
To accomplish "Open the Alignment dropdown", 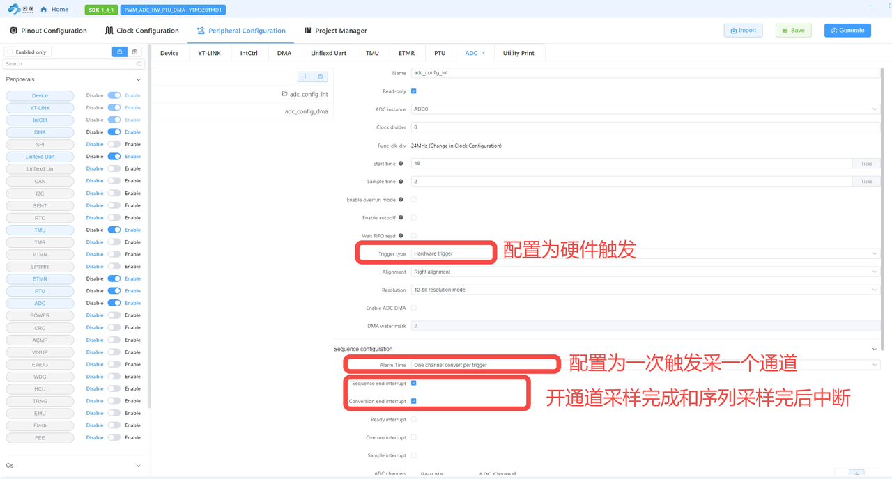I will pos(645,272).
